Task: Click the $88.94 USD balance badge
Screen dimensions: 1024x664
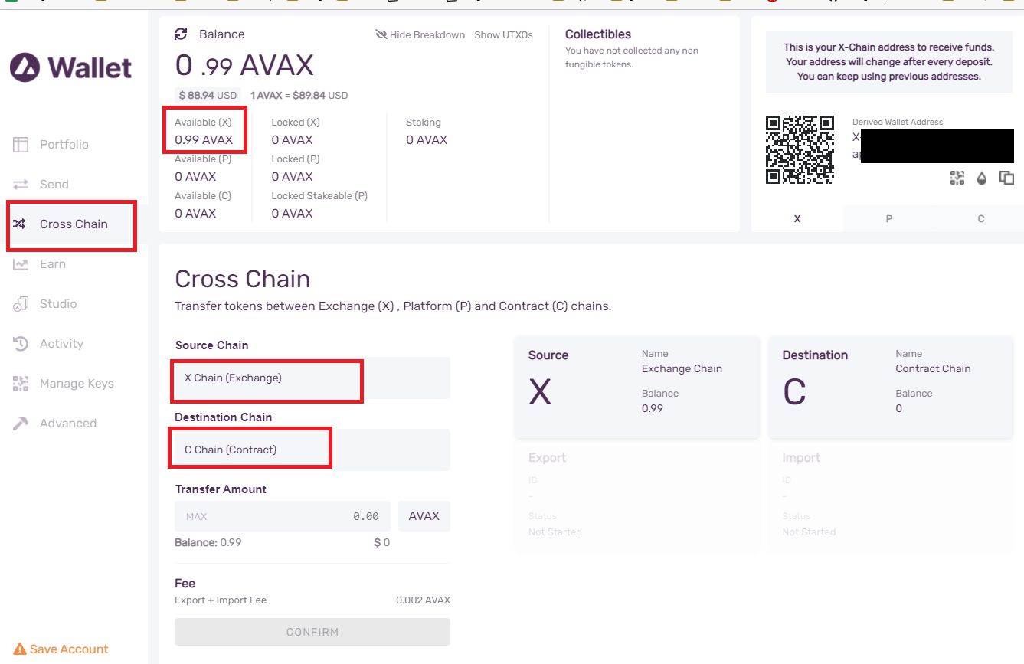Action: [208, 96]
